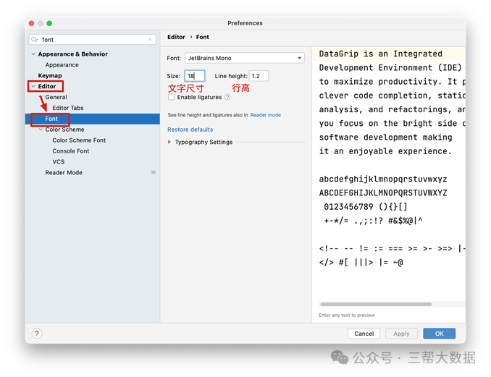This screenshot has width=491, height=377.
Task: Open the Font family dropdown
Action: (x=244, y=58)
